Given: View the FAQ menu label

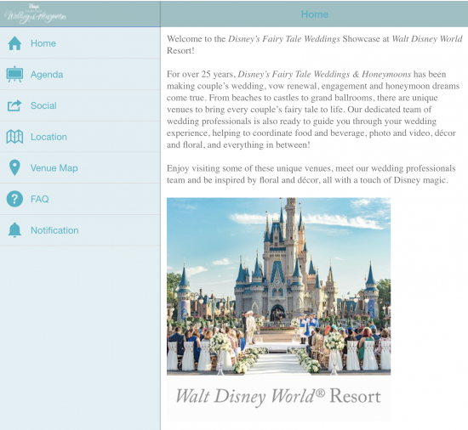Looking at the screenshot, I should click(40, 199).
